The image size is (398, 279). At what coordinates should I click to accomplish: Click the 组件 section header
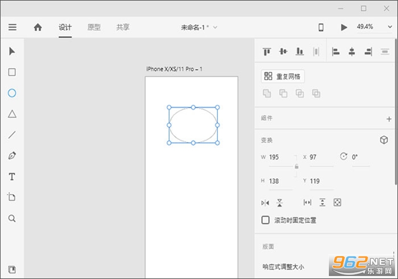click(267, 118)
